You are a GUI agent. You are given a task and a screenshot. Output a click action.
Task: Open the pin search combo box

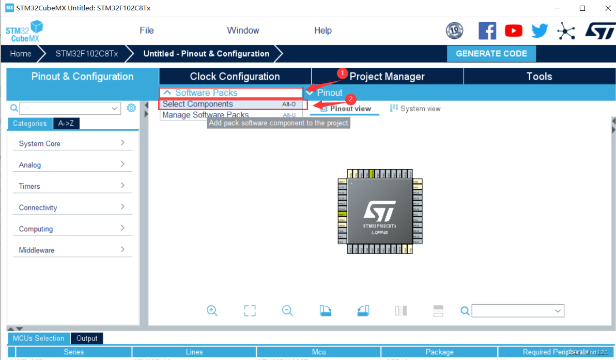point(518,311)
